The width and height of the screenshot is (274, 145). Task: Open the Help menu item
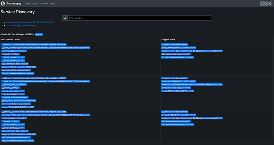click(52, 4)
